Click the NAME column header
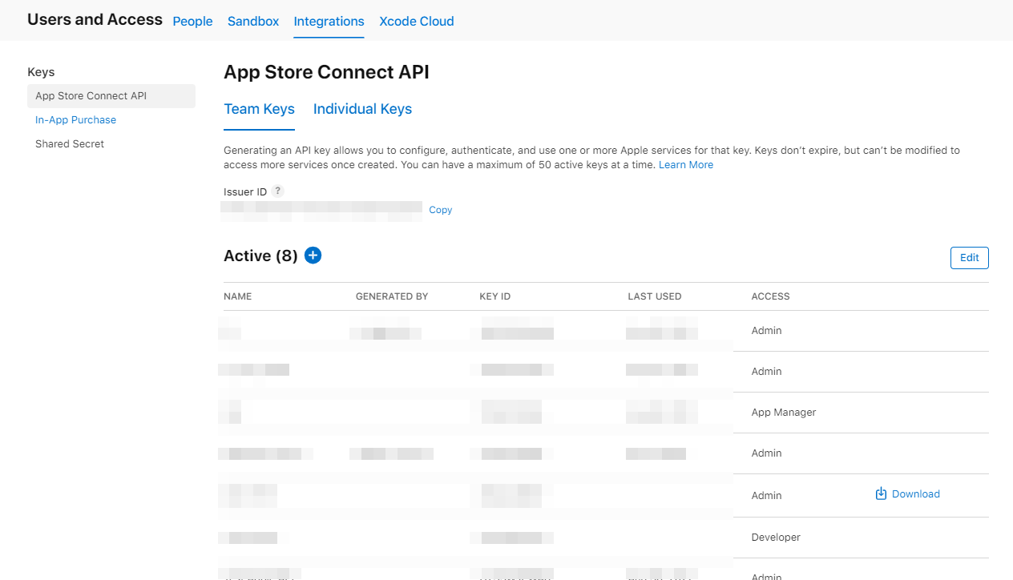 (238, 296)
